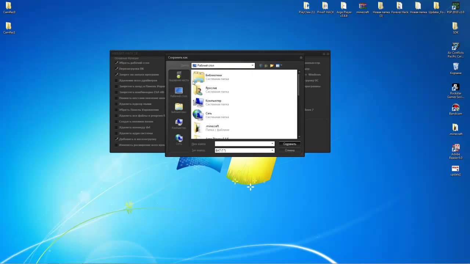
Task: Uncheck Убрать рабочий стол checkbox
Action: click(116, 63)
